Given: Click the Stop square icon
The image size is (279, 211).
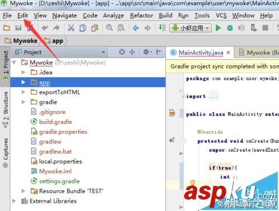Looking at the screenshot, I should [x=266, y=28].
